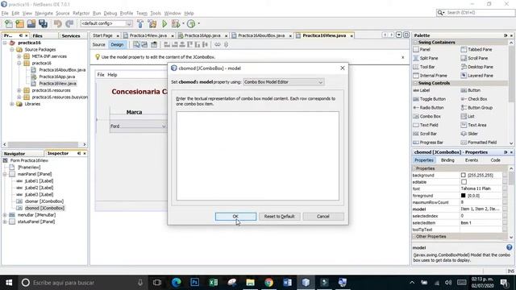Click the New Project toolbar icon
Viewport: 516px width, 290px height.
pyautogui.click(x=19, y=23)
